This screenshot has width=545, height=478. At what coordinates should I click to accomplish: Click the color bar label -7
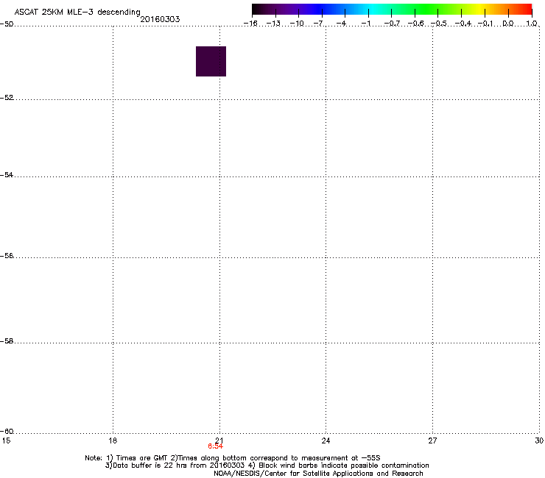tap(318, 24)
